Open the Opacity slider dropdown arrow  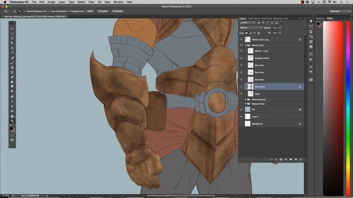[x=280, y=28]
